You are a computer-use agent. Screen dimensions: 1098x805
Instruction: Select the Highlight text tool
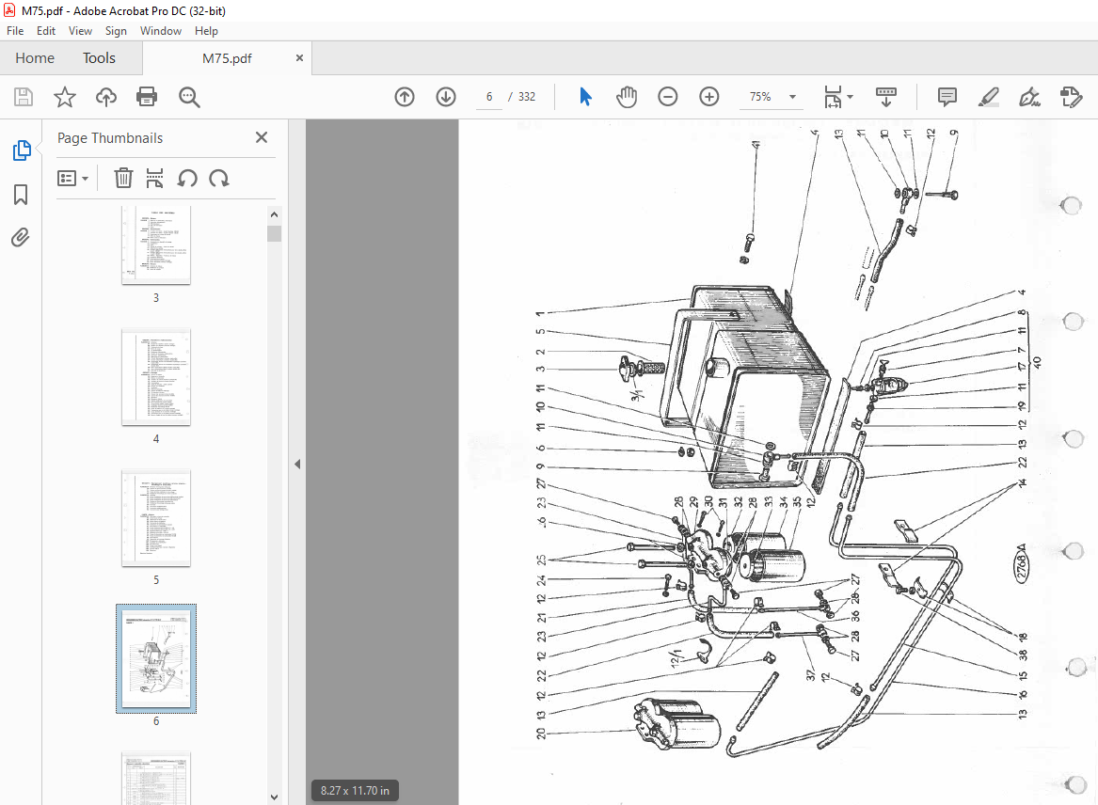click(x=988, y=97)
